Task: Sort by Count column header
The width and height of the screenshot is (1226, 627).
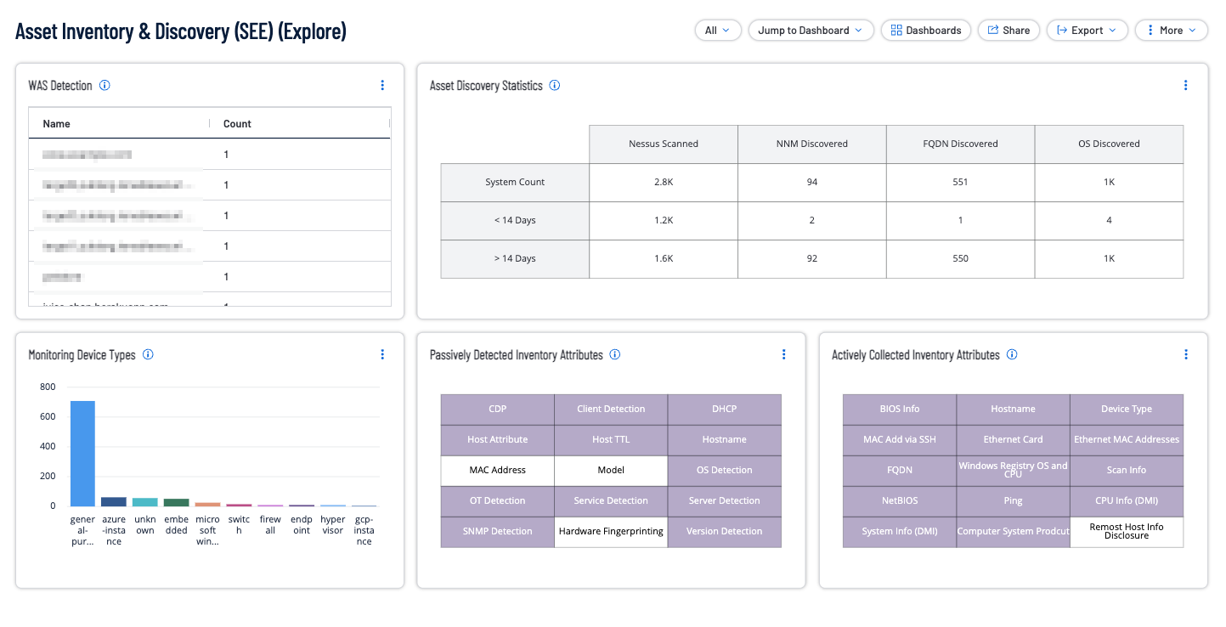Action: pyautogui.click(x=237, y=123)
